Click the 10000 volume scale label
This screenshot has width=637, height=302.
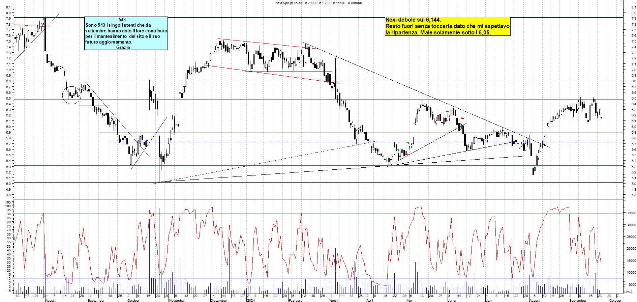pyautogui.click(x=631, y=273)
